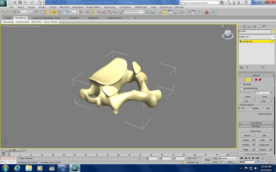
Task: Open the Hierarchy command panel tab
Action: point(249,26)
